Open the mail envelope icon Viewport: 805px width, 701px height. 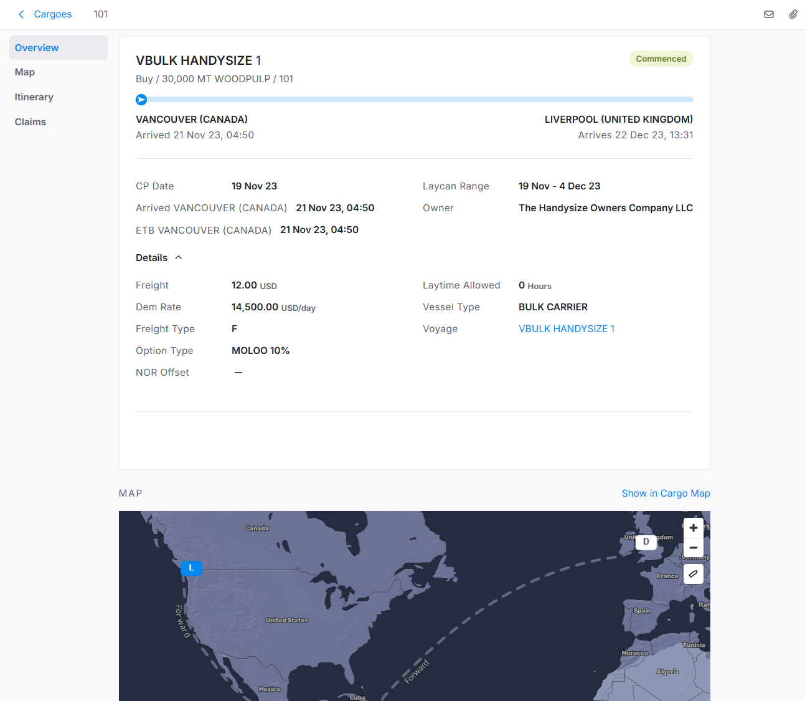769,14
